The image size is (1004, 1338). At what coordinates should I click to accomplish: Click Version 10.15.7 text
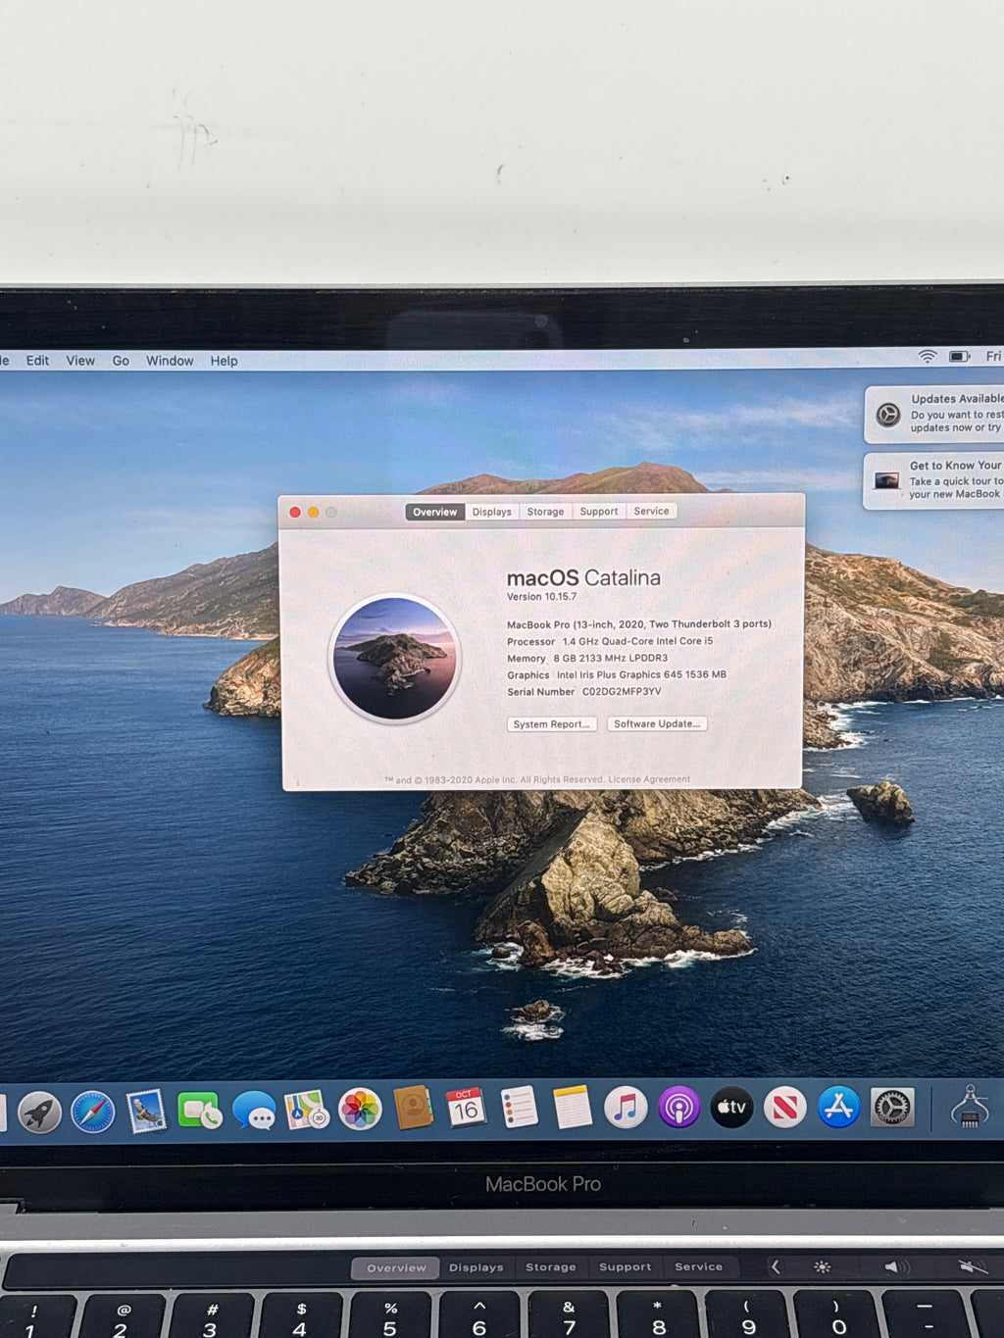541,596
